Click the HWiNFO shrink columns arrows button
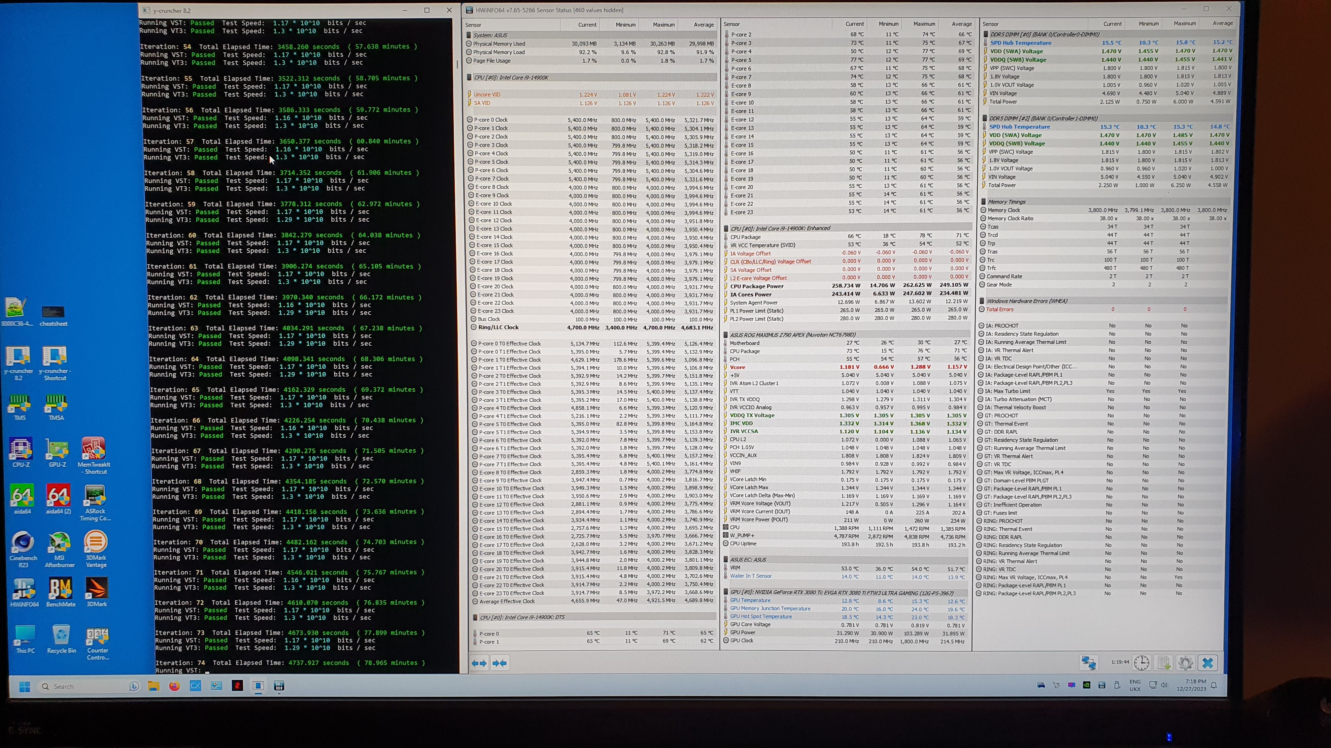 coord(500,663)
